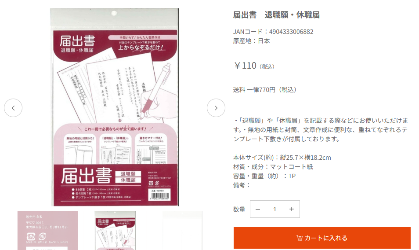Image resolution: width=419 pixels, height=250 pixels.
Task: Select the blank white thumbnail
Action: pyautogui.click(x=183, y=231)
